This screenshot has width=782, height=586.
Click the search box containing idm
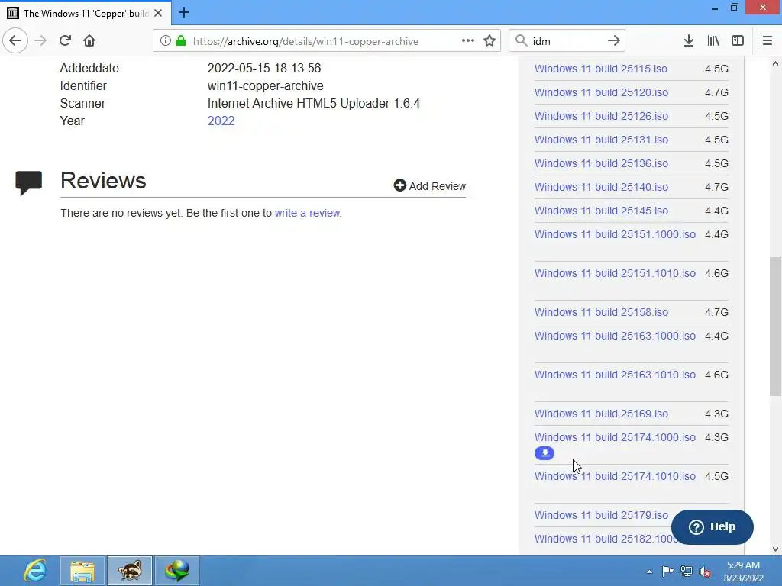click(x=566, y=41)
